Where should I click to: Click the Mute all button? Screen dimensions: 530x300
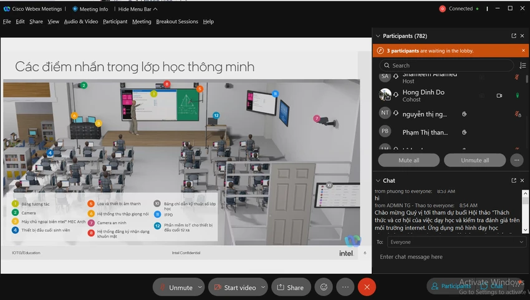click(408, 160)
